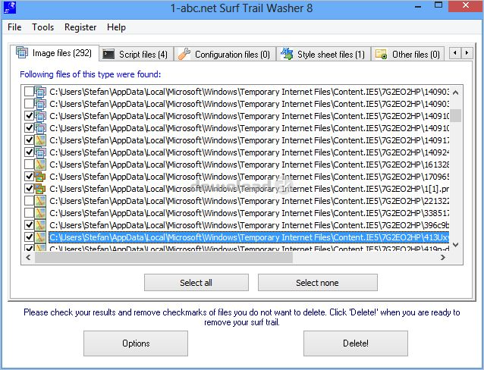Select the file path row ending in 140917
This screenshot has width=484, height=370.
click(249, 140)
